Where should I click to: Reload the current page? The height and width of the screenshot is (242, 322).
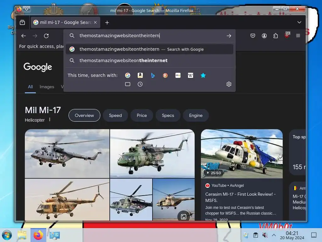coord(46,36)
